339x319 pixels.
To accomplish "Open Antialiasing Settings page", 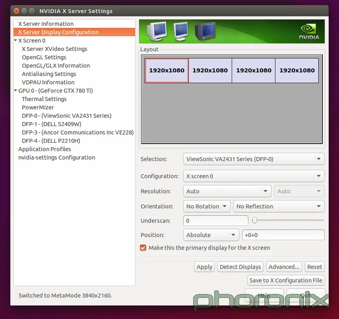I will click(x=49, y=74).
